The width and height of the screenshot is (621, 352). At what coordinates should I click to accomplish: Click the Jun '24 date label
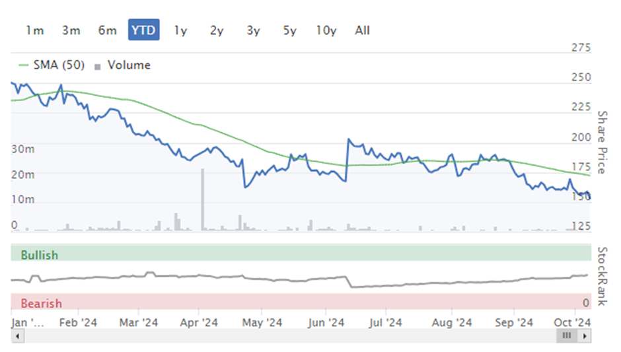pyautogui.click(x=326, y=322)
